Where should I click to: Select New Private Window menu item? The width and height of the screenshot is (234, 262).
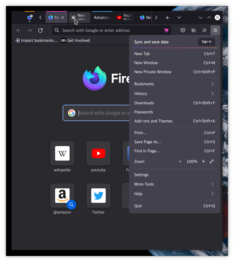click(153, 72)
